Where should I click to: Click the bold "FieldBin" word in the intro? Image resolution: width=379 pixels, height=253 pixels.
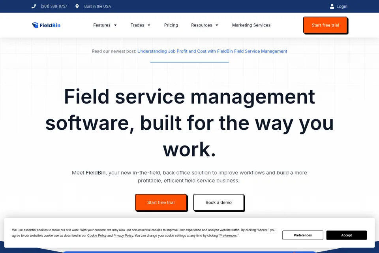96,173
